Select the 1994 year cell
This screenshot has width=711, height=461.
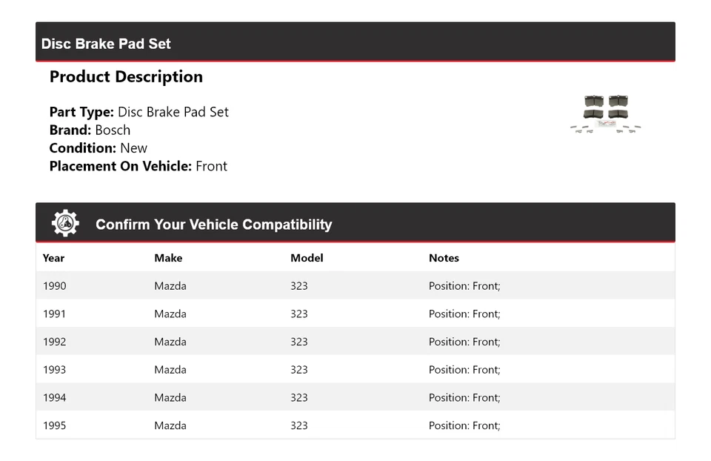click(x=54, y=398)
